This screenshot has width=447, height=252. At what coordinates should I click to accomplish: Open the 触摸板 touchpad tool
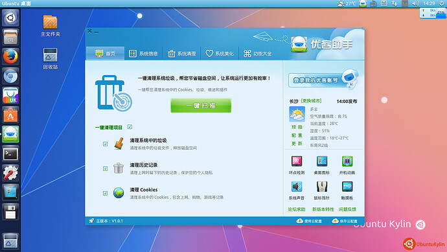347,187
